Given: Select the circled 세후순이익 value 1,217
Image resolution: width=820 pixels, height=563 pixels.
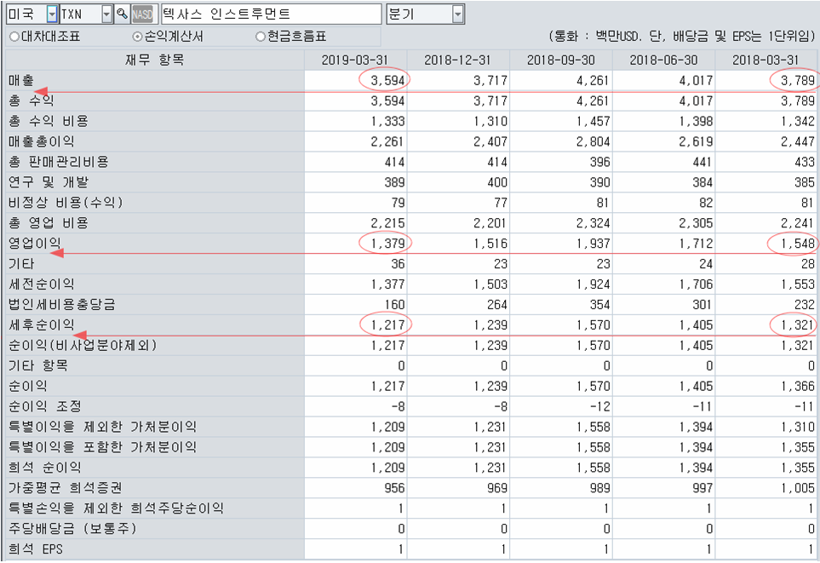Looking at the screenshot, I should point(388,325).
